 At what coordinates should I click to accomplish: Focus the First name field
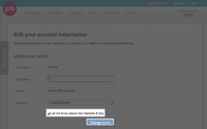[x=81, y=67]
